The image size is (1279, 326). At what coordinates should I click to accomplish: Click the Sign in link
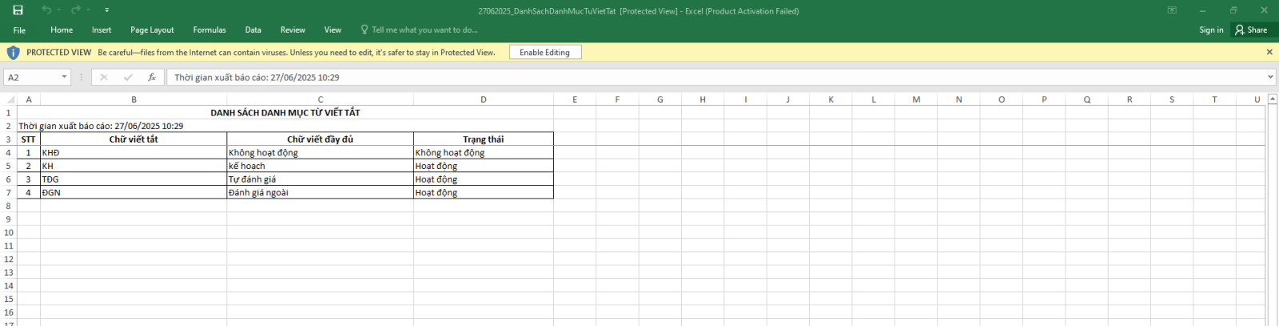(1211, 30)
